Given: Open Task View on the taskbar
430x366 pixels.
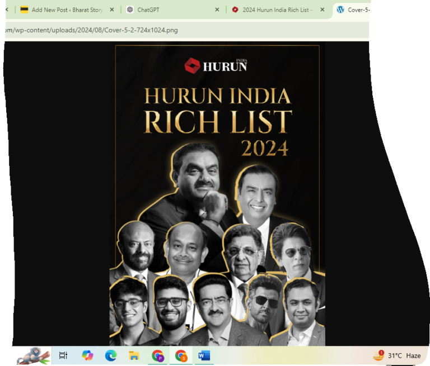Looking at the screenshot, I should click(63, 355).
